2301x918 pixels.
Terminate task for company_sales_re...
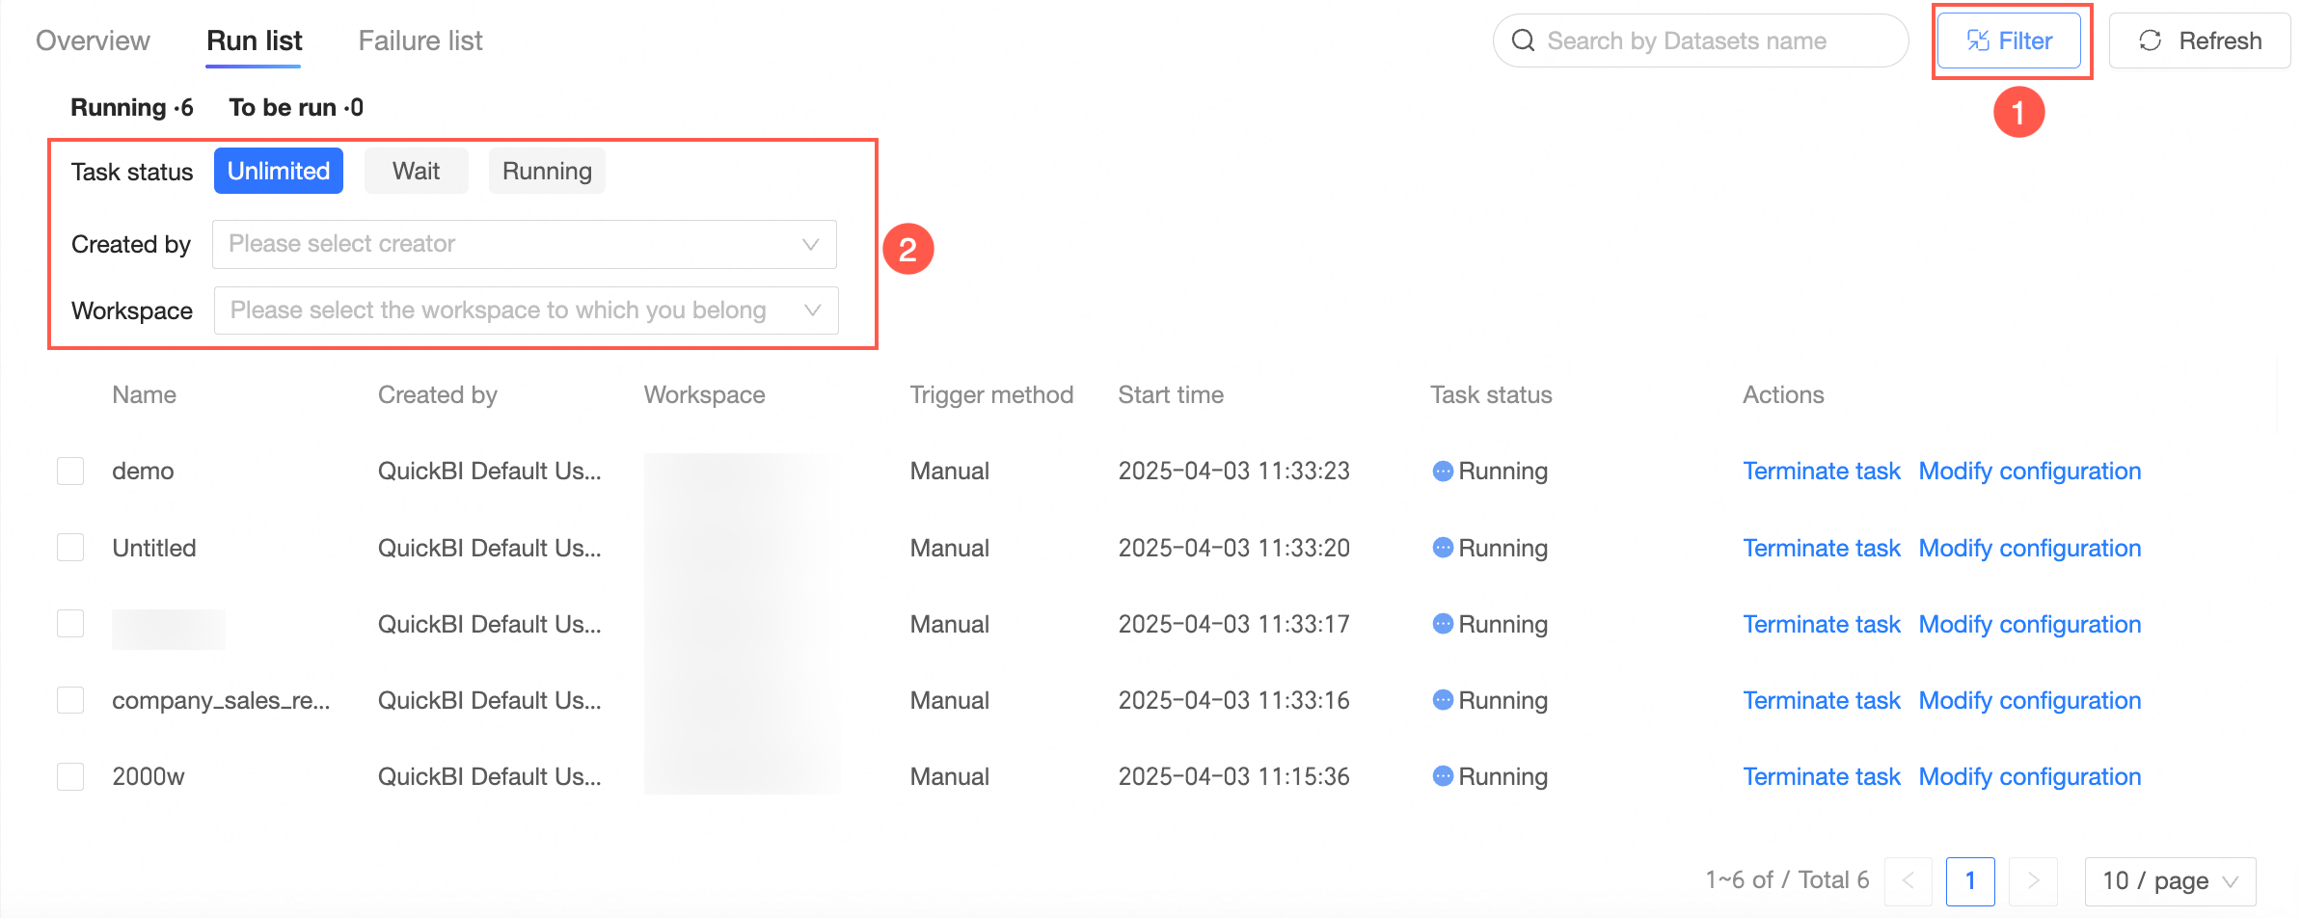point(1821,700)
